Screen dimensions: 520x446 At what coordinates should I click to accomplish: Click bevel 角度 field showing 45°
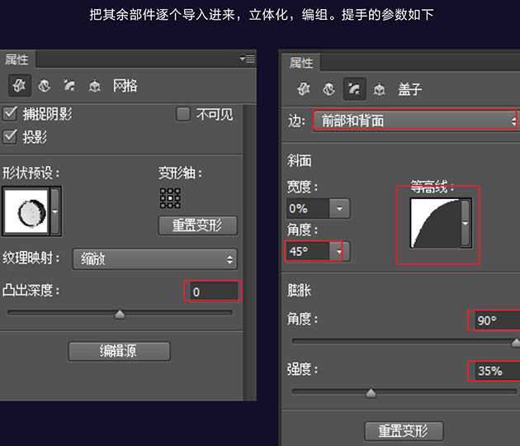click(308, 252)
